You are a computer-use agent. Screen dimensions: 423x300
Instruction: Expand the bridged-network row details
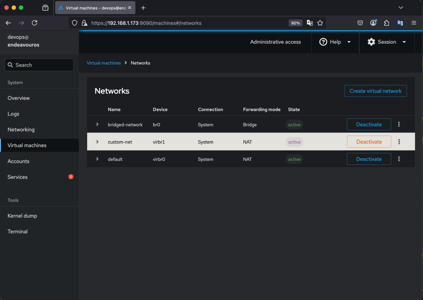97,124
